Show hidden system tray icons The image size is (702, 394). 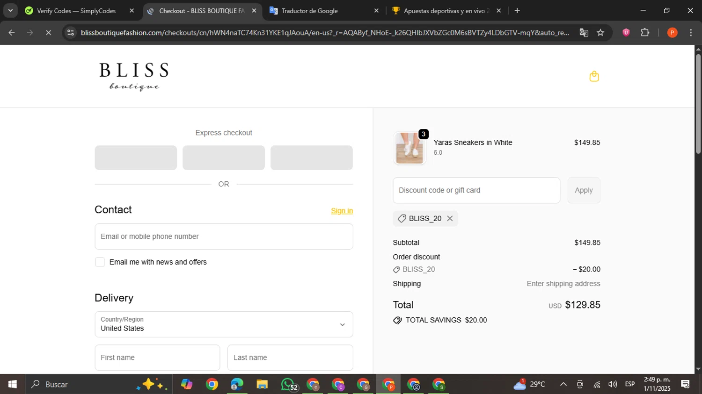(563, 384)
